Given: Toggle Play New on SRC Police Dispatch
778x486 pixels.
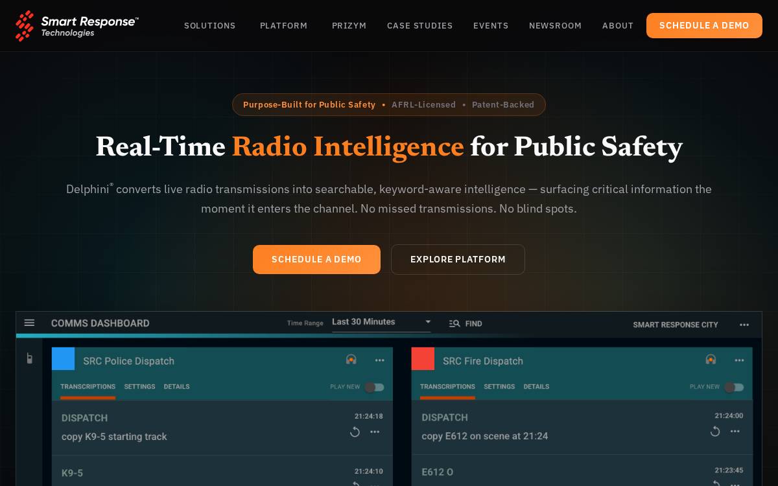Looking at the screenshot, I should (x=374, y=387).
